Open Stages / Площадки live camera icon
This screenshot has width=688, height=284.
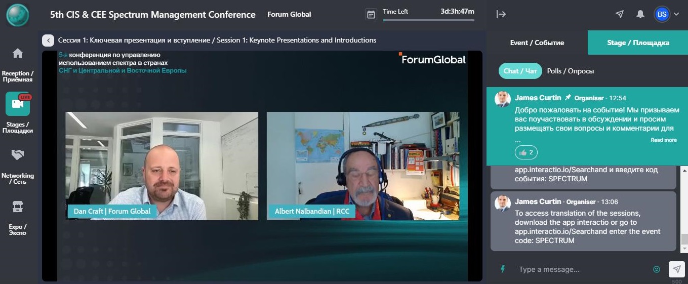tap(18, 104)
